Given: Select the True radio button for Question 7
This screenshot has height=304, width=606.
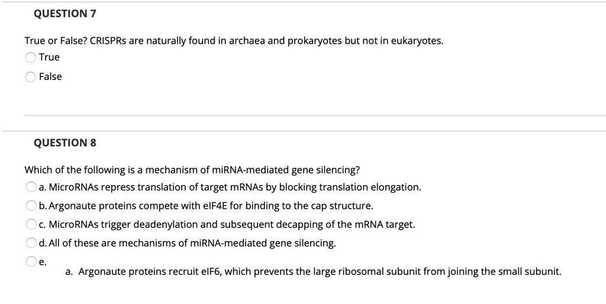Looking at the screenshot, I should coord(31,57).
